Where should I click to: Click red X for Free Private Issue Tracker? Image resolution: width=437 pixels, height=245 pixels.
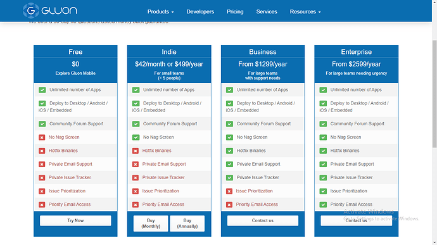[42, 177]
